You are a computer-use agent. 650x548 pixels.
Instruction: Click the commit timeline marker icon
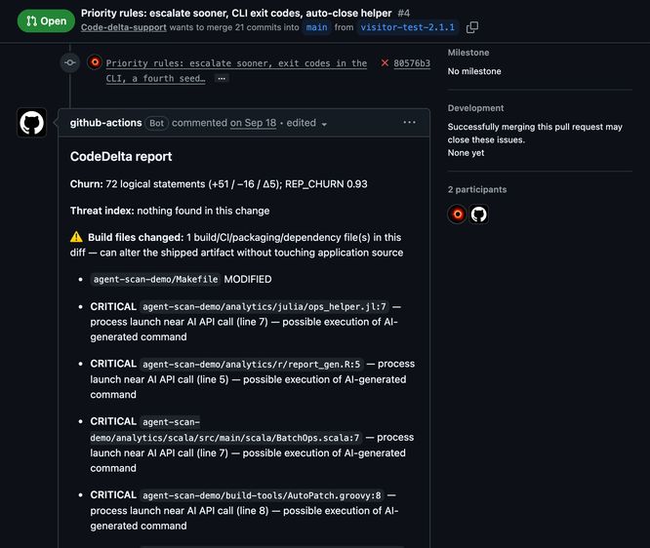point(70,63)
